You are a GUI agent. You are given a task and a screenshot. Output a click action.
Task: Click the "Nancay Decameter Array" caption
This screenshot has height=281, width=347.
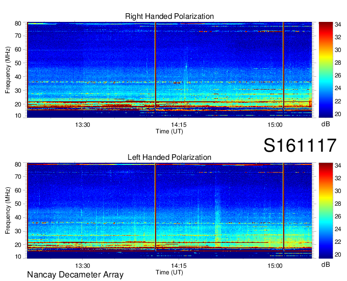click(75, 275)
